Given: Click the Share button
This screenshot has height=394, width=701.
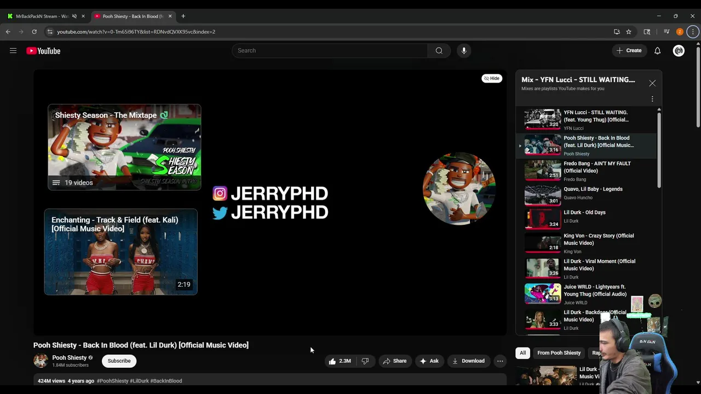Looking at the screenshot, I should point(394,361).
